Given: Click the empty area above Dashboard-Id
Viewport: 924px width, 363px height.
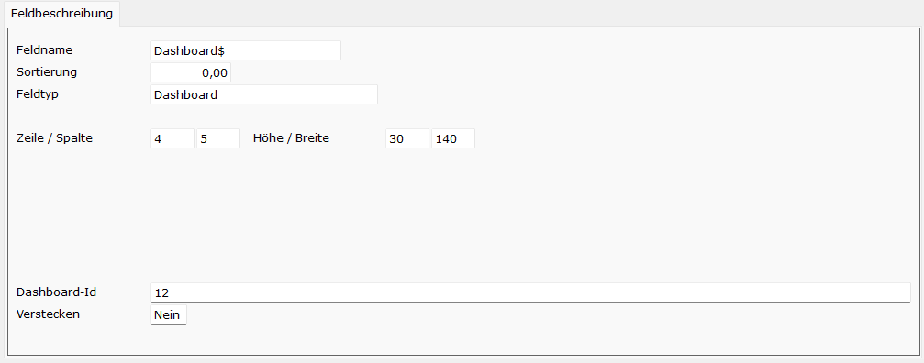Looking at the screenshot, I should 460,214.
